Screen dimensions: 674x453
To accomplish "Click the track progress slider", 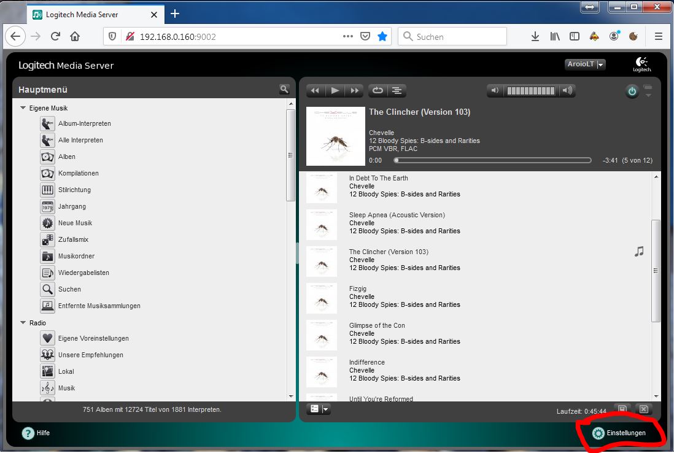I will coord(492,160).
